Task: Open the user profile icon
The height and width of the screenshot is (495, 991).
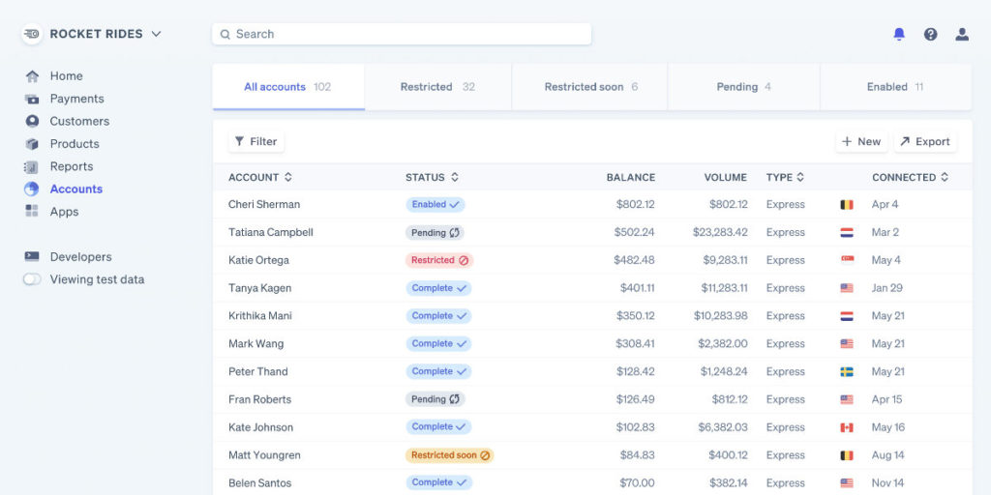Action: 961,34
